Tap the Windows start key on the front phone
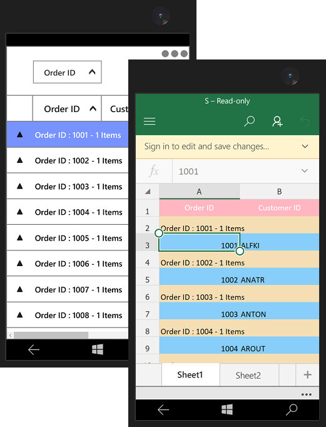The height and width of the screenshot is (427, 326). [227, 409]
